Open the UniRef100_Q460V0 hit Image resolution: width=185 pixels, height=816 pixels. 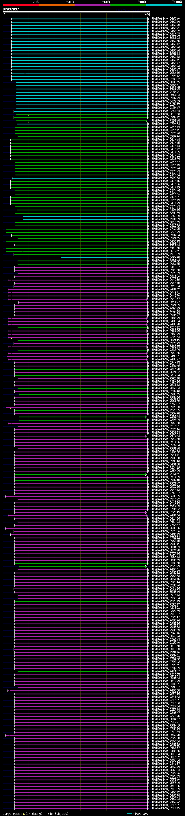[x=166, y=19]
